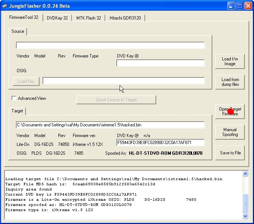The width and height of the screenshot is (254, 224).
Task: Click the log line 'Inquiry area found'
Action: (28, 189)
